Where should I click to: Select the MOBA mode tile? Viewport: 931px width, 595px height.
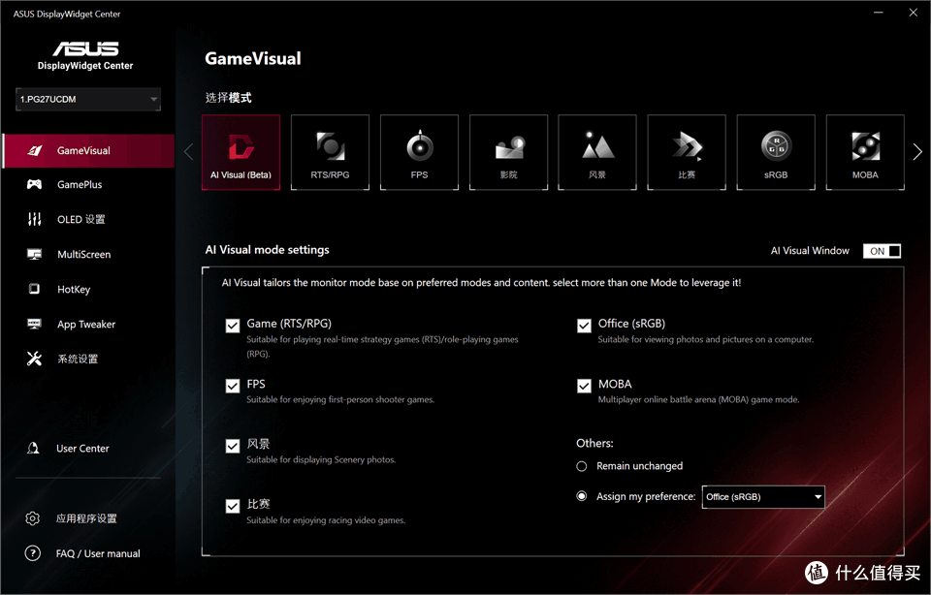tap(865, 152)
